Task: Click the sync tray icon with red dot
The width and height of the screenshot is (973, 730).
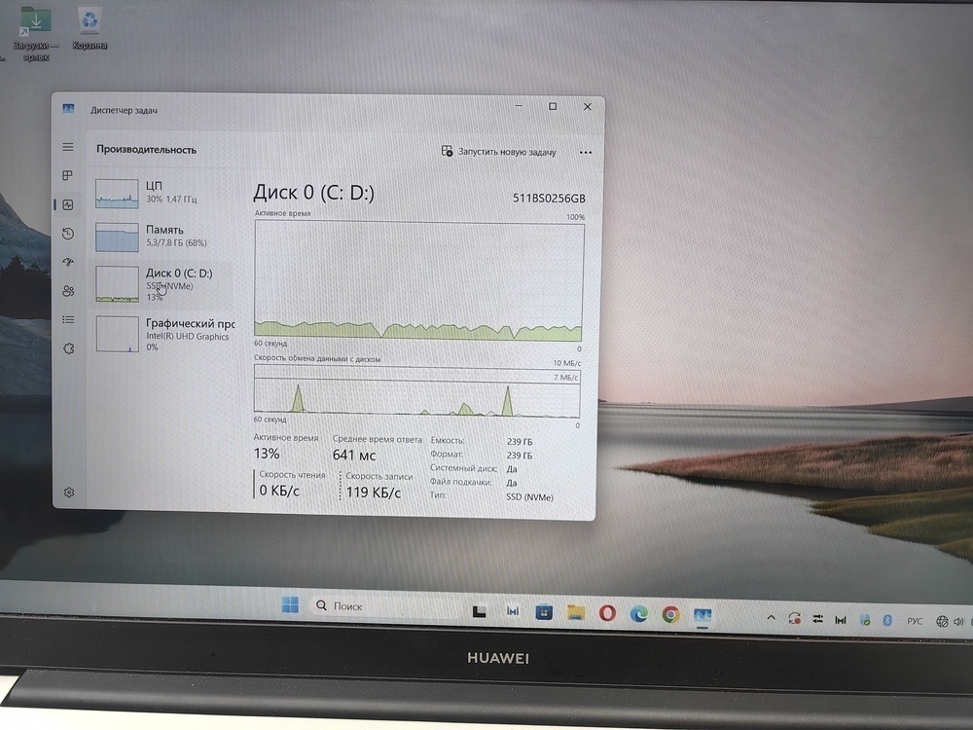Action: 794,618
